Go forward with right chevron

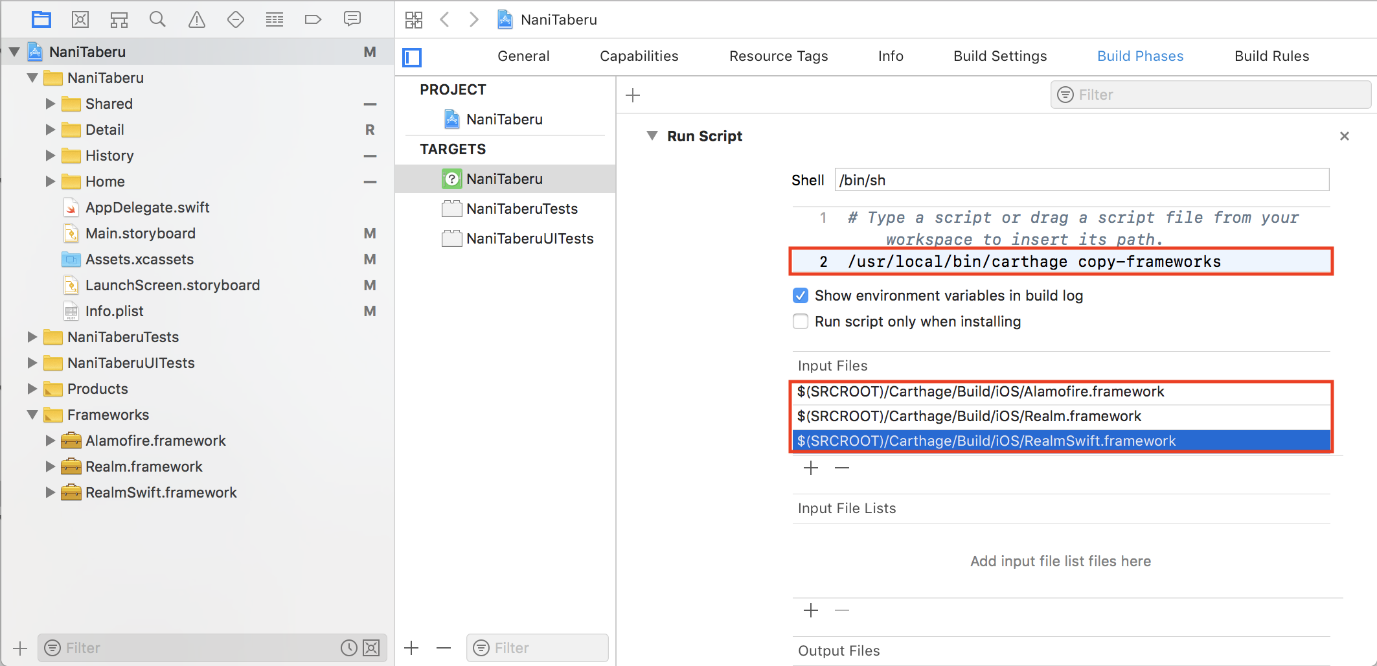[474, 19]
